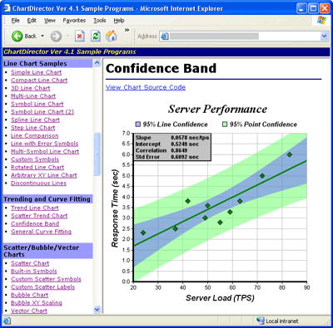Click inside the Address input field
Image resolution: width=333 pixels, height=328 pixels.
click(244, 37)
